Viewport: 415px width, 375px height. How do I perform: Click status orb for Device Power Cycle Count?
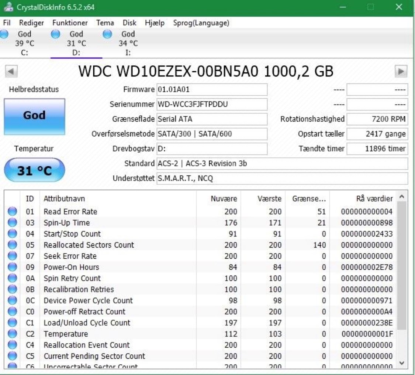click(12, 300)
